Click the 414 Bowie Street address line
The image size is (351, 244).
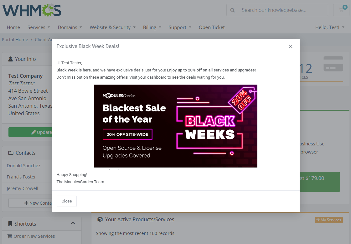pos(28,91)
